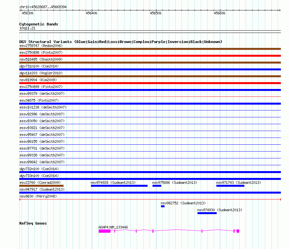The height and width of the screenshot is (249, 290).
Task: Click the brown esv2759747 (Redon2006) variant bar
Action: pos(150,49)
